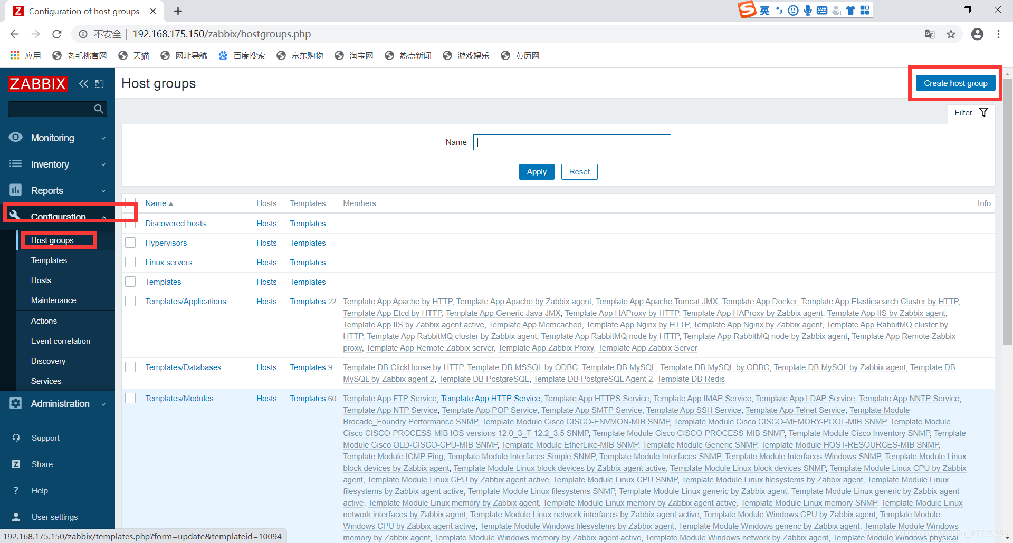Image resolution: width=1013 pixels, height=543 pixels.
Task: Click Create host group button
Action: pos(955,83)
